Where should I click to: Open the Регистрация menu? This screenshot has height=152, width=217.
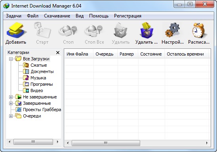click(128, 16)
